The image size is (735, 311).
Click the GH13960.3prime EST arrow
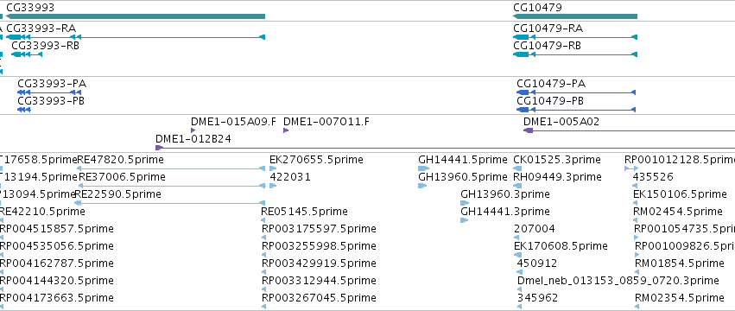pyautogui.click(x=465, y=203)
